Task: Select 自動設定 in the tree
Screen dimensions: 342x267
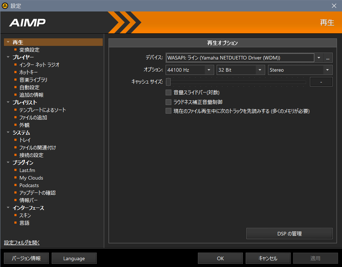Action: tap(29, 87)
